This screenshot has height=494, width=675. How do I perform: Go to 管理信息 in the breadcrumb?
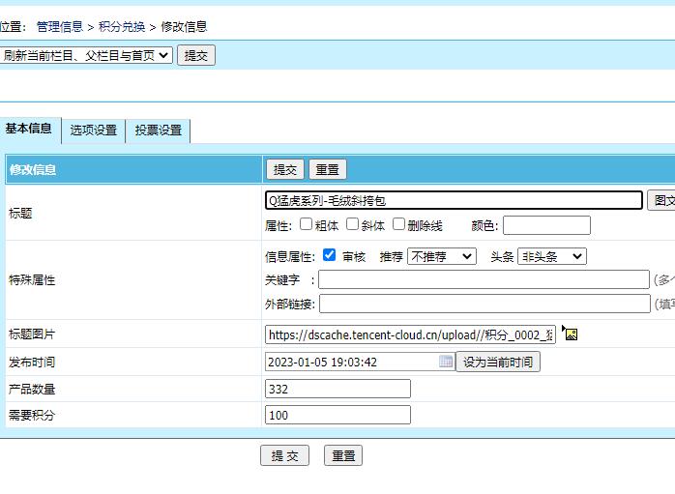pos(60,26)
